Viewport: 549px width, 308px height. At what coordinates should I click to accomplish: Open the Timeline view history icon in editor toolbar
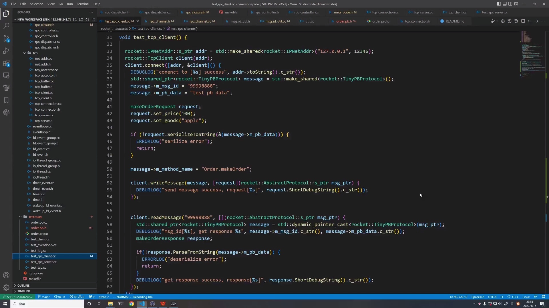(510, 21)
